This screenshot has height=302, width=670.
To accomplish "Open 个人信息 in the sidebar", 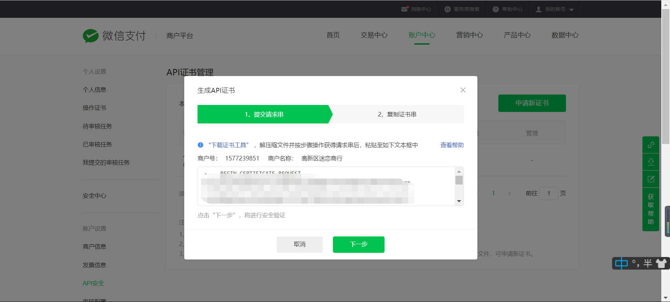I will (x=95, y=90).
